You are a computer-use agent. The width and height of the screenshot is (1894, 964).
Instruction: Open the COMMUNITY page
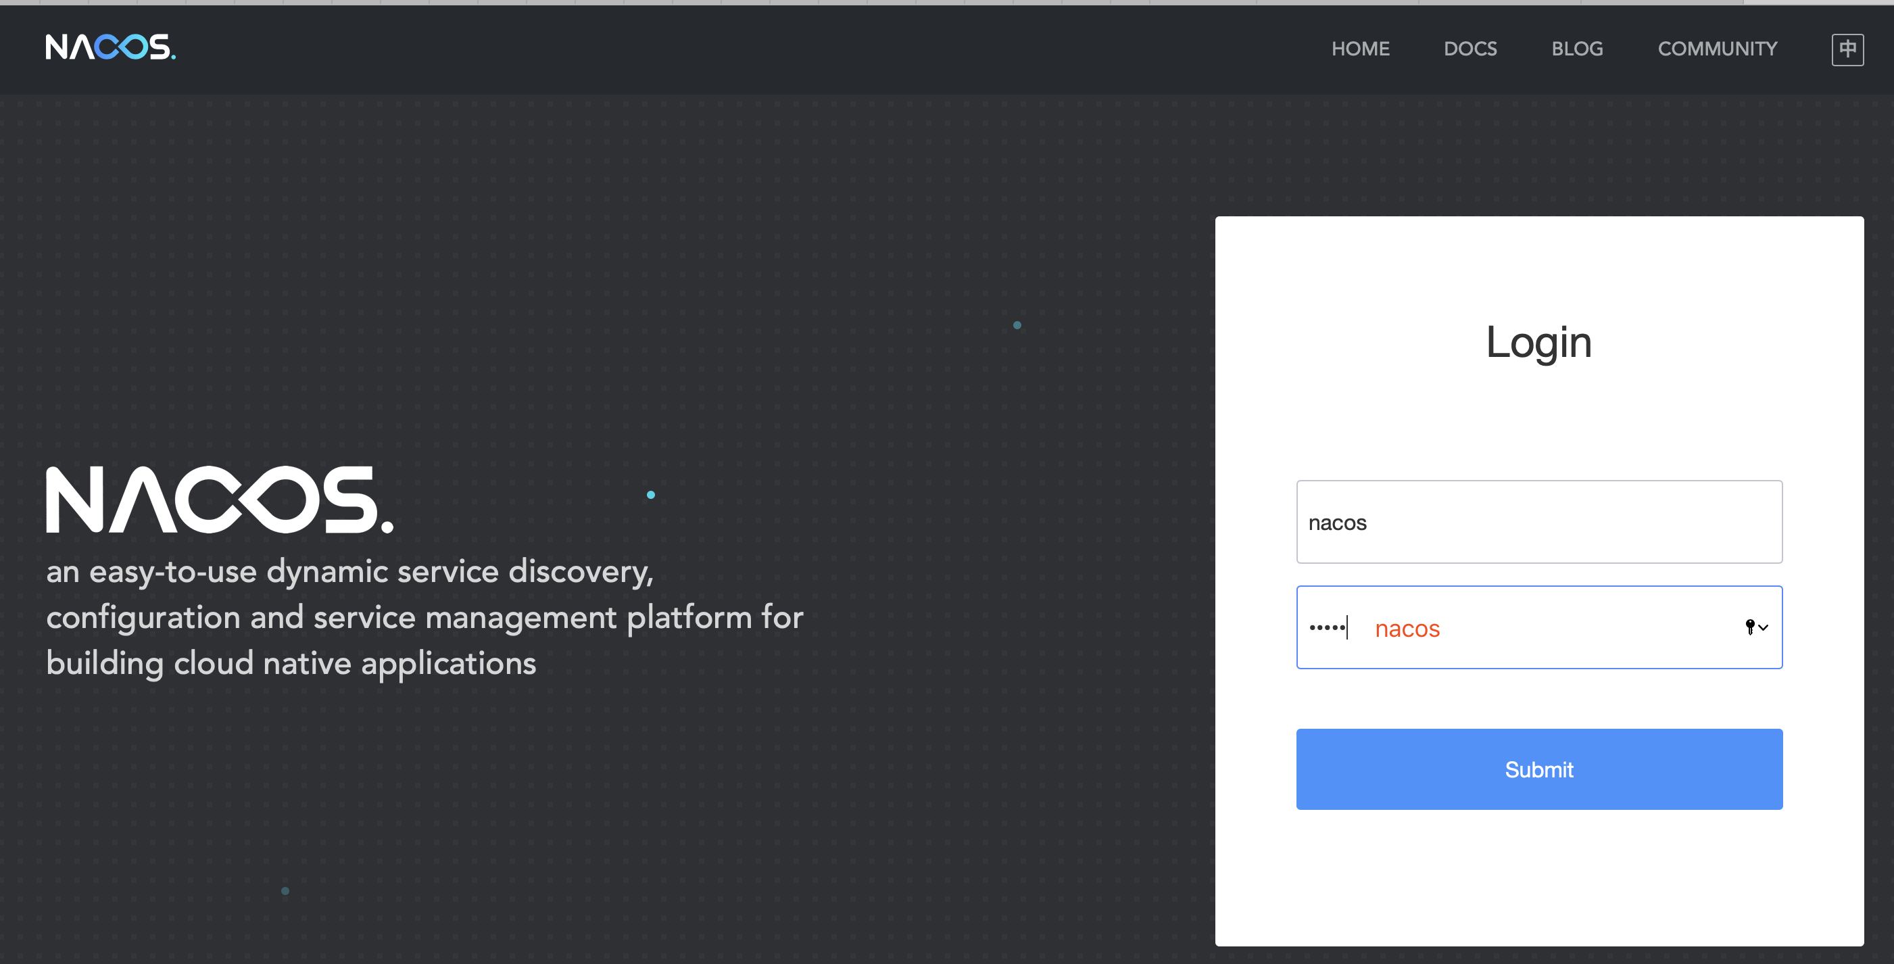[1718, 49]
